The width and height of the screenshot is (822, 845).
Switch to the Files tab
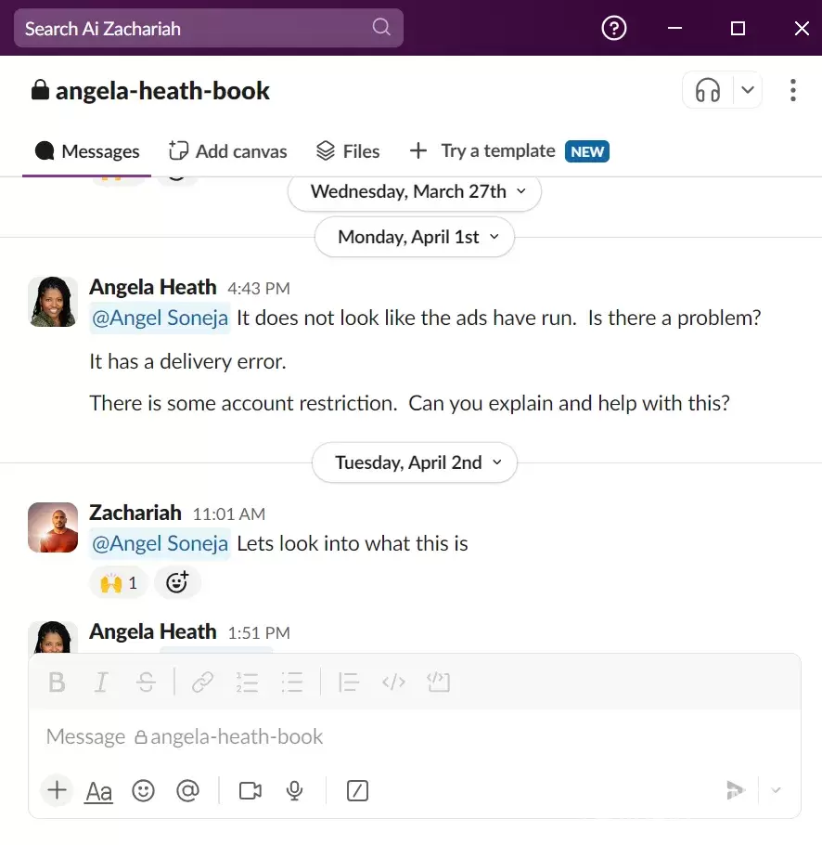pos(348,151)
